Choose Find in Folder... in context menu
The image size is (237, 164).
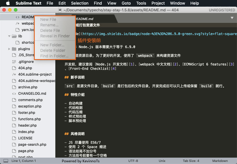[55, 56]
